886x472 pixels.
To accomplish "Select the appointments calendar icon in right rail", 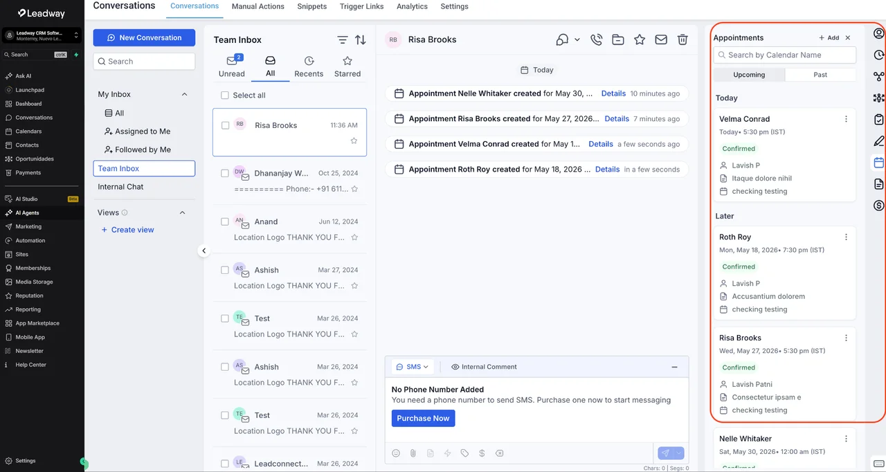I will tap(878, 163).
